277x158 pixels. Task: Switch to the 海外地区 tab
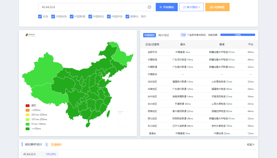click(x=164, y=35)
